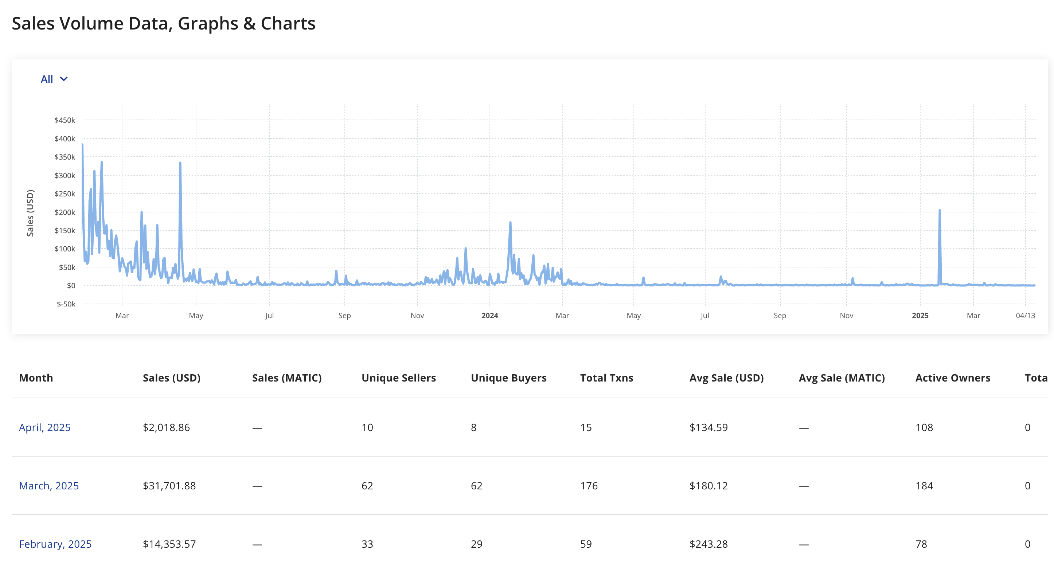Viewport: 1054px width, 567px height.
Task: Click the sales spike just before May 2023
Action: [x=180, y=163]
